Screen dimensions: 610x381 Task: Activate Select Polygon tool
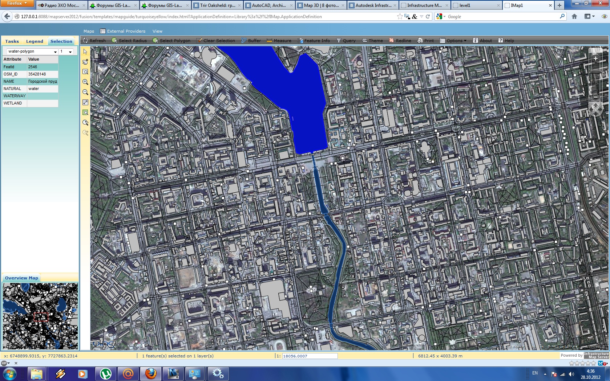point(171,41)
